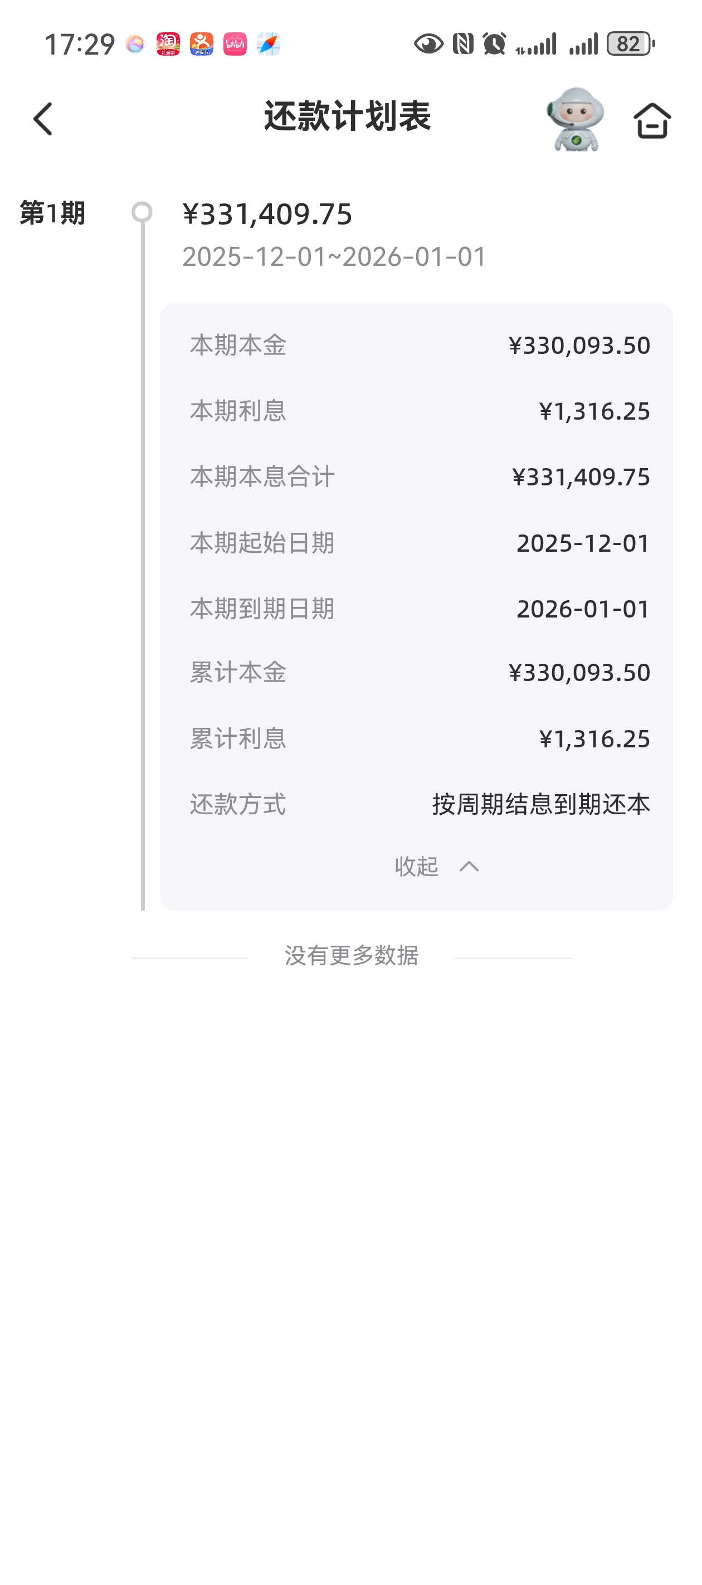This screenshot has height=1585, width=702.
Task: Tap the 收起 collapse text
Action: (x=417, y=867)
